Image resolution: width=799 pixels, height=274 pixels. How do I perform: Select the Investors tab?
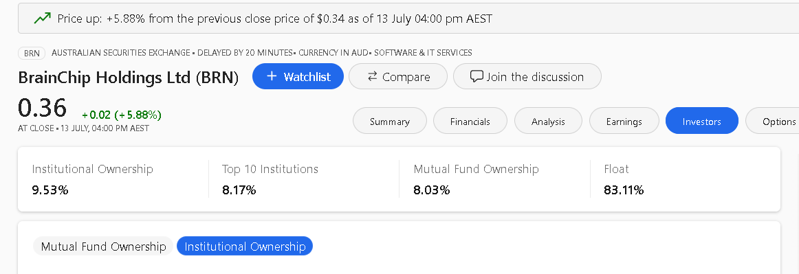coord(701,122)
